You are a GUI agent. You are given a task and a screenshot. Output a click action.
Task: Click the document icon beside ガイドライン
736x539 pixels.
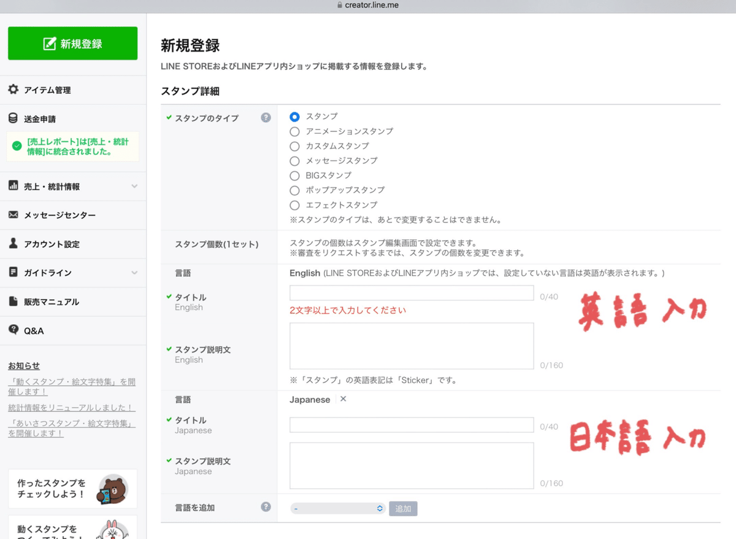13,273
